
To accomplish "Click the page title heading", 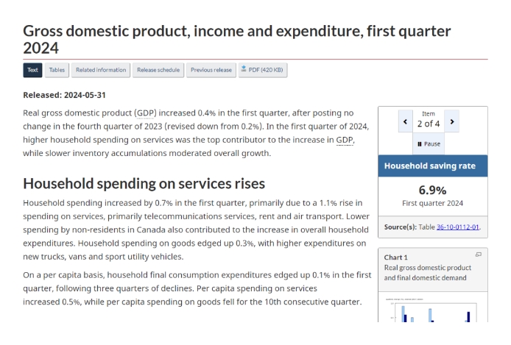I will coord(236,40).
